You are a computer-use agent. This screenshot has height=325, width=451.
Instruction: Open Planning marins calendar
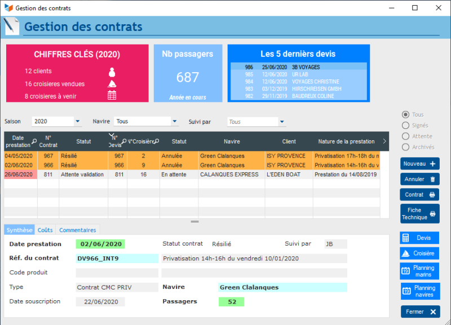pos(419,271)
